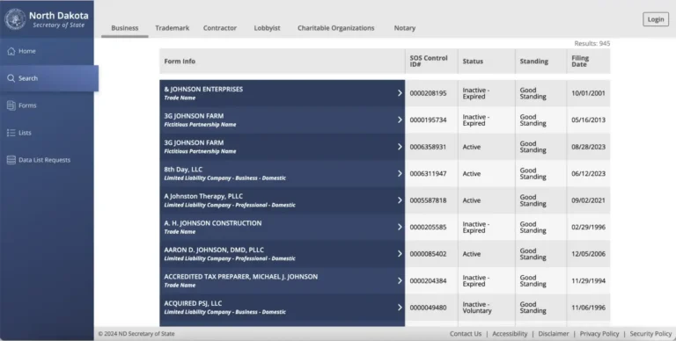Click control ID 0000204384
The width and height of the screenshot is (676, 341).
[x=428, y=280]
